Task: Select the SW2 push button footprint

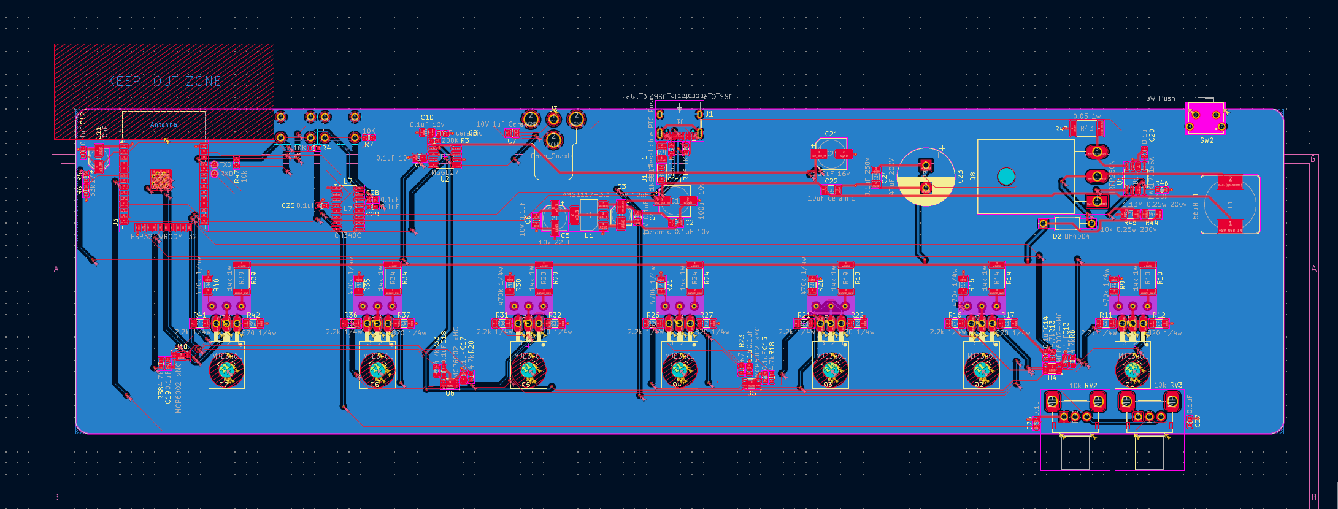Action: pos(1205,118)
